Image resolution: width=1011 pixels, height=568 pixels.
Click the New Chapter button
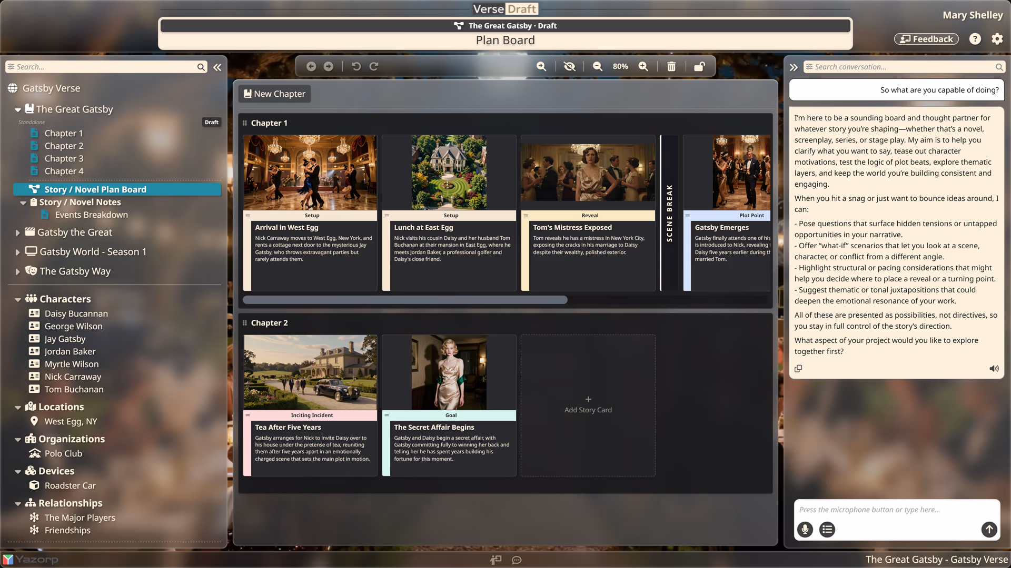coord(274,94)
